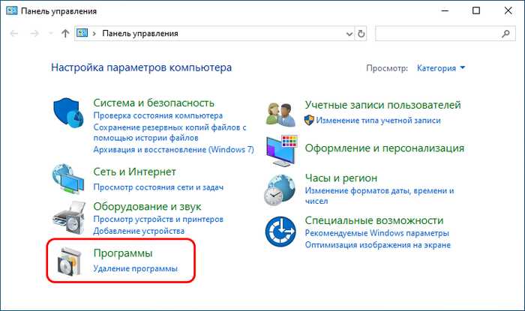Click Оптимизация изображения на экране link
This screenshot has width=525, height=311.
coord(378,245)
